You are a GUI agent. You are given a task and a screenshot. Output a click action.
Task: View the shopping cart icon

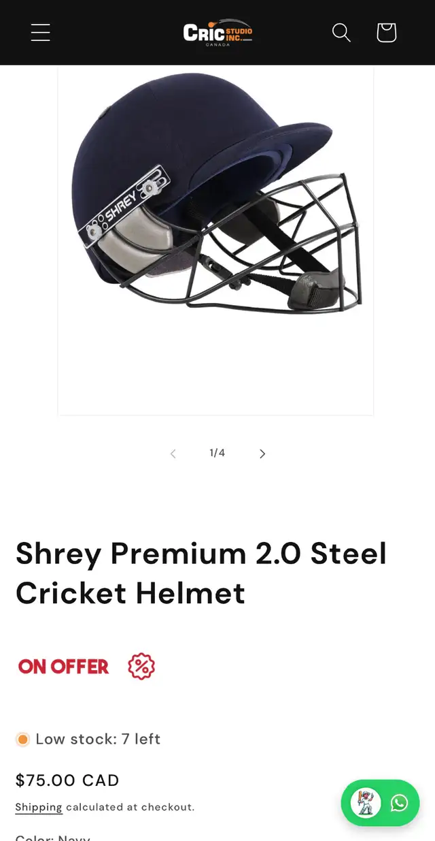point(386,32)
